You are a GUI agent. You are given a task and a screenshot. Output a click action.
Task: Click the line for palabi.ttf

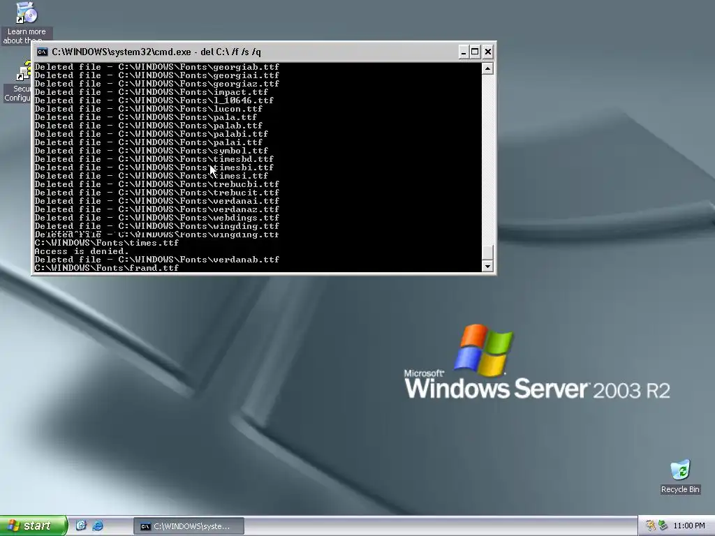[x=152, y=134]
